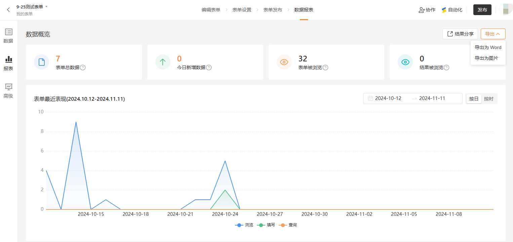Screen dimensions: 513x242
Task: Click the user avatar thumbnail
Action: pyautogui.click(x=506, y=9)
